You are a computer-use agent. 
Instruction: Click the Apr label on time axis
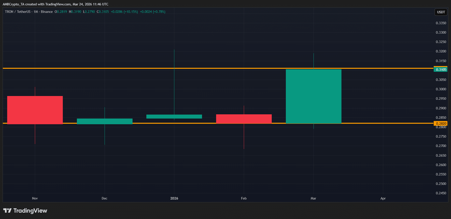tap(383, 198)
